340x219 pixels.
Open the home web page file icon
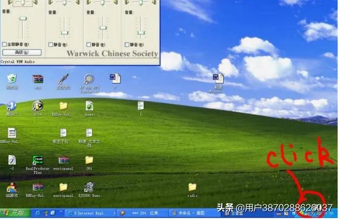click(89, 106)
